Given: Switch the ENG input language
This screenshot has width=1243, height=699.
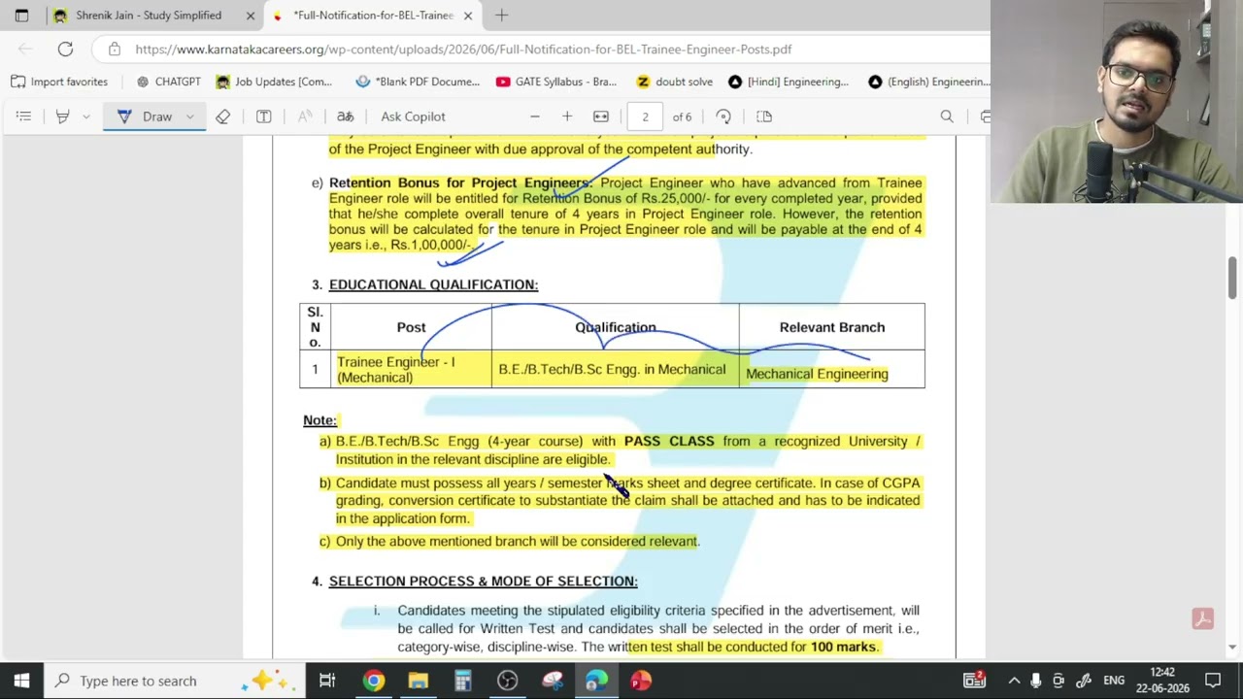Looking at the screenshot, I should tap(1114, 681).
